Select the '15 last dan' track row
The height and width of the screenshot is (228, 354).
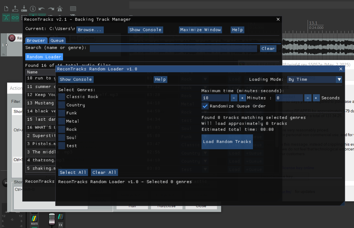tap(41, 119)
